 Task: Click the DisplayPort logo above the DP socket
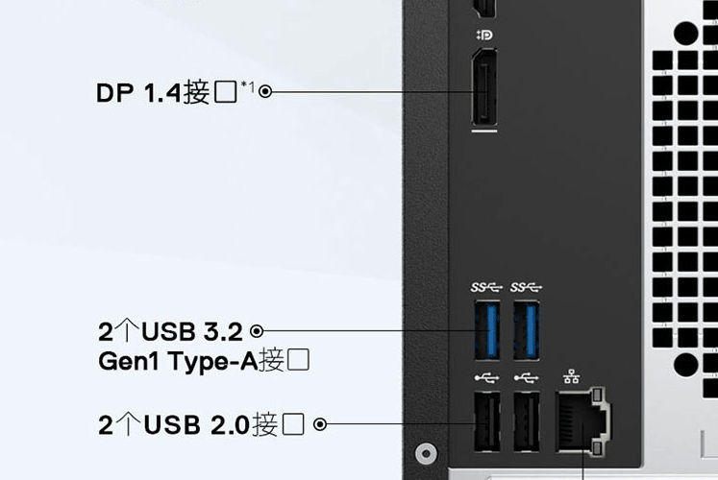pos(484,35)
